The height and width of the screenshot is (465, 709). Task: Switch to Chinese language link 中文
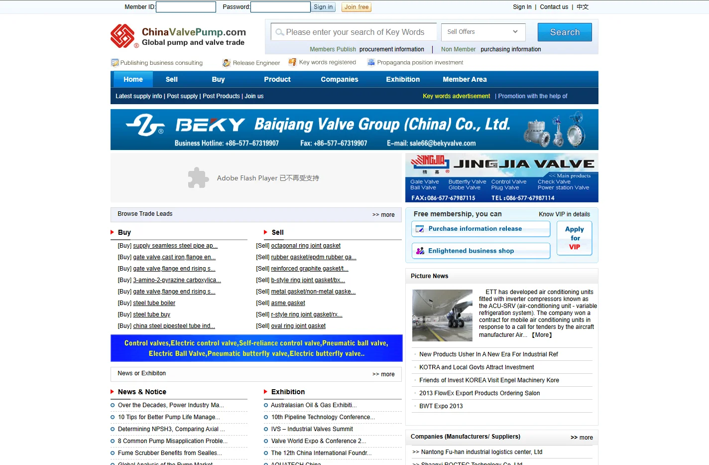point(583,7)
